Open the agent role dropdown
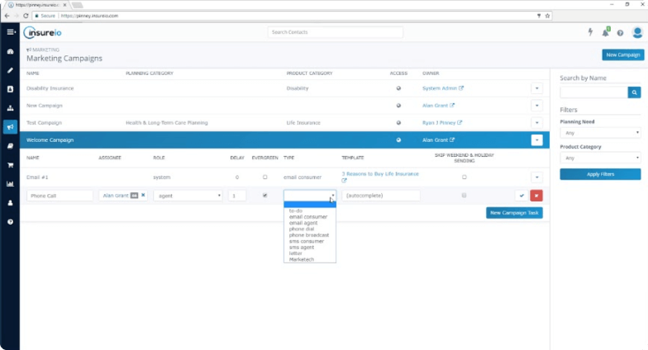This screenshot has height=350, width=648. pos(188,196)
